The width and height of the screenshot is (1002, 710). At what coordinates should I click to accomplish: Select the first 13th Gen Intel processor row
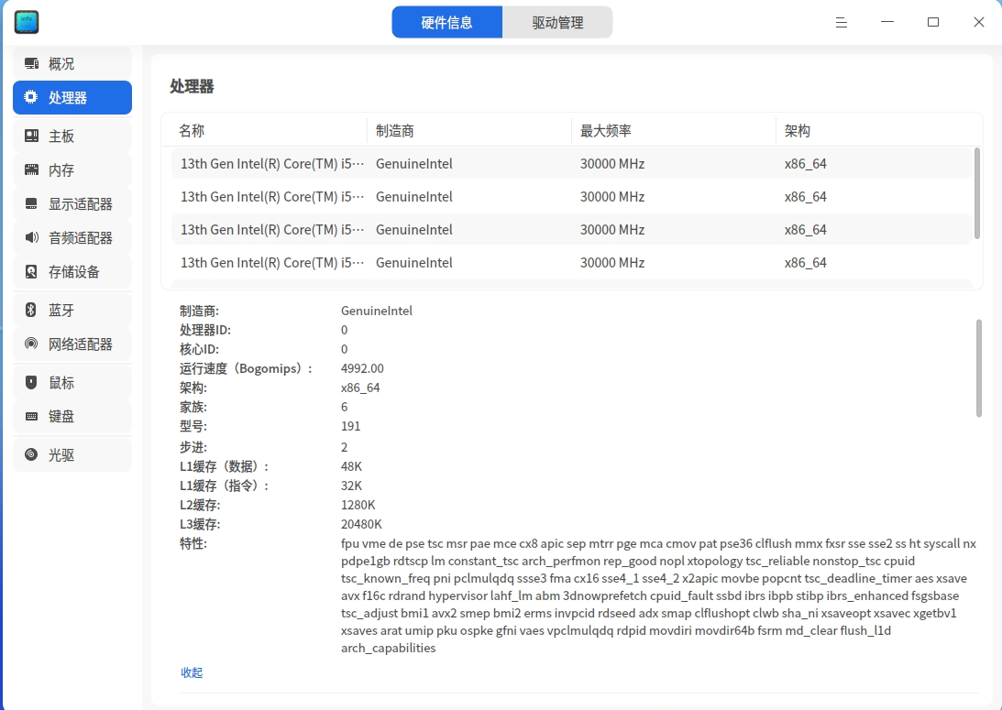[572, 163]
